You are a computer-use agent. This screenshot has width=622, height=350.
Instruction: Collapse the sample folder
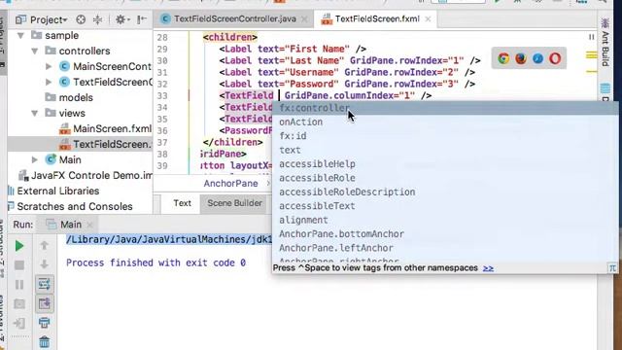[20, 36]
